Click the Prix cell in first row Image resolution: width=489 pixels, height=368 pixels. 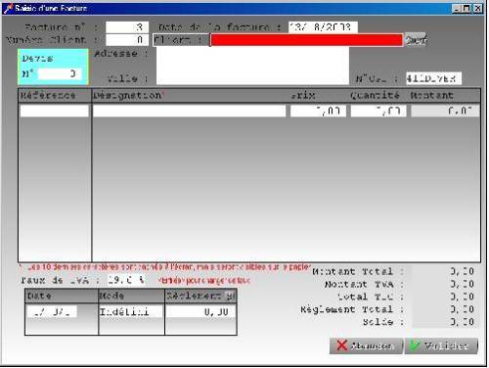coord(318,111)
